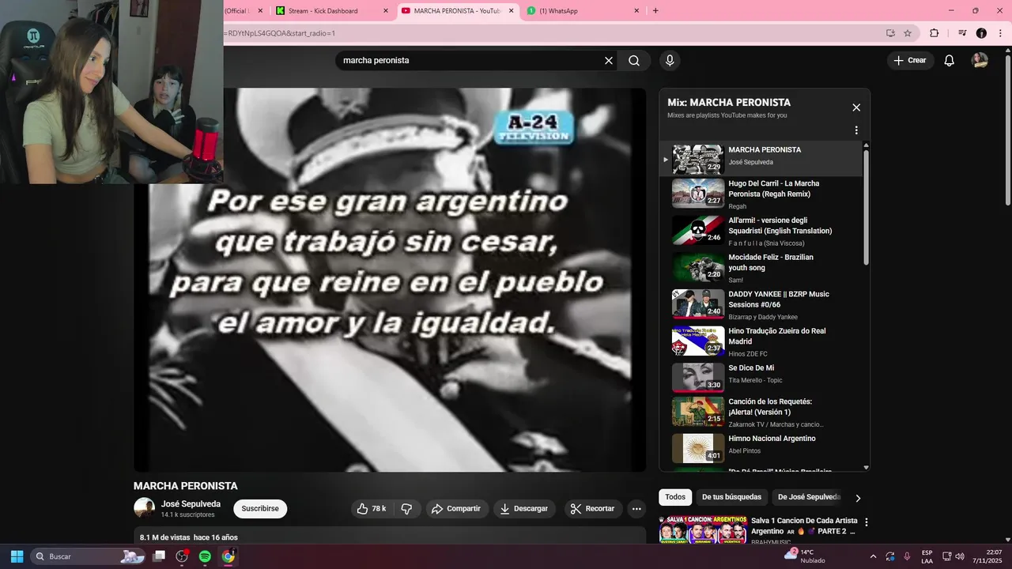1012x569 pixels.
Task: Play Hugo Del Carril Regah Remix from Mix
Action: click(x=762, y=194)
